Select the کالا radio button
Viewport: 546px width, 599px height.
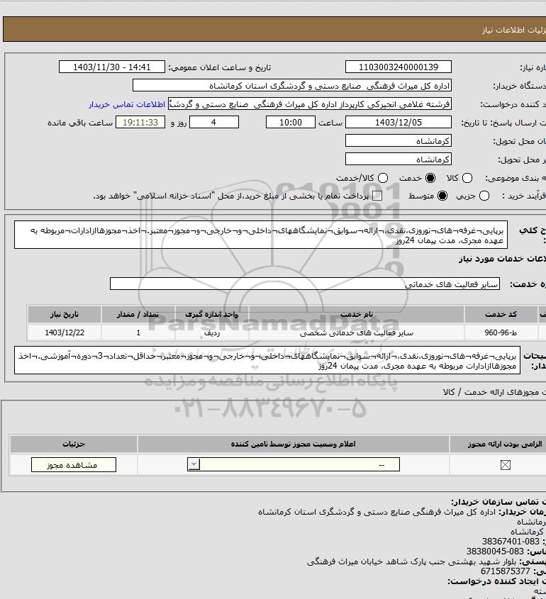click(x=467, y=178)
